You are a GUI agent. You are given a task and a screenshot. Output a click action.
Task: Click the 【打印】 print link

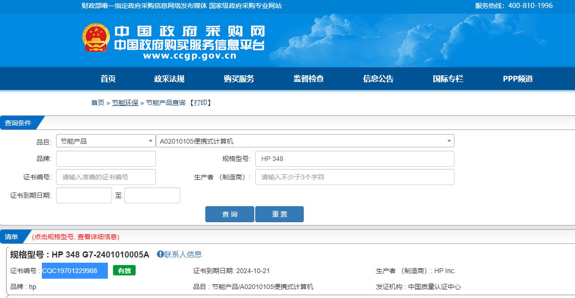pyautogui.click(x=200, y=103)
